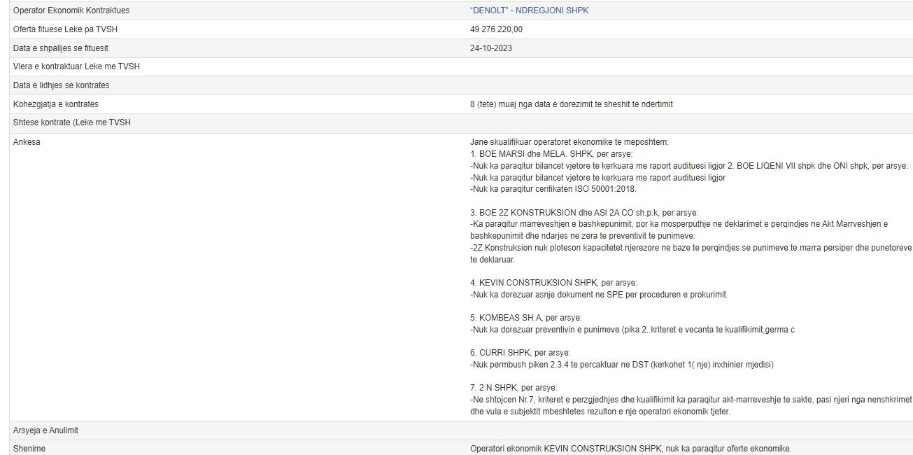This screenshot has width=913, height=455.
Task: Select the Shenime row label
Action: tap(29, 449)
